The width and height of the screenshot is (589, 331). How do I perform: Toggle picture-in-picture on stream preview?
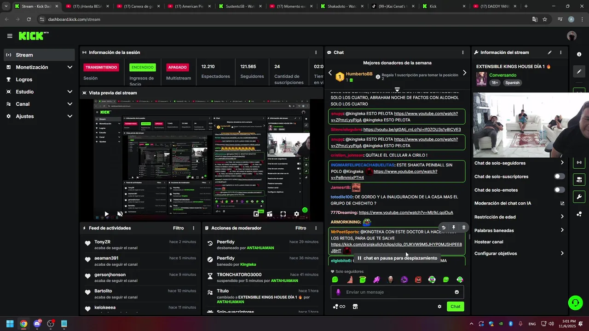256,214
